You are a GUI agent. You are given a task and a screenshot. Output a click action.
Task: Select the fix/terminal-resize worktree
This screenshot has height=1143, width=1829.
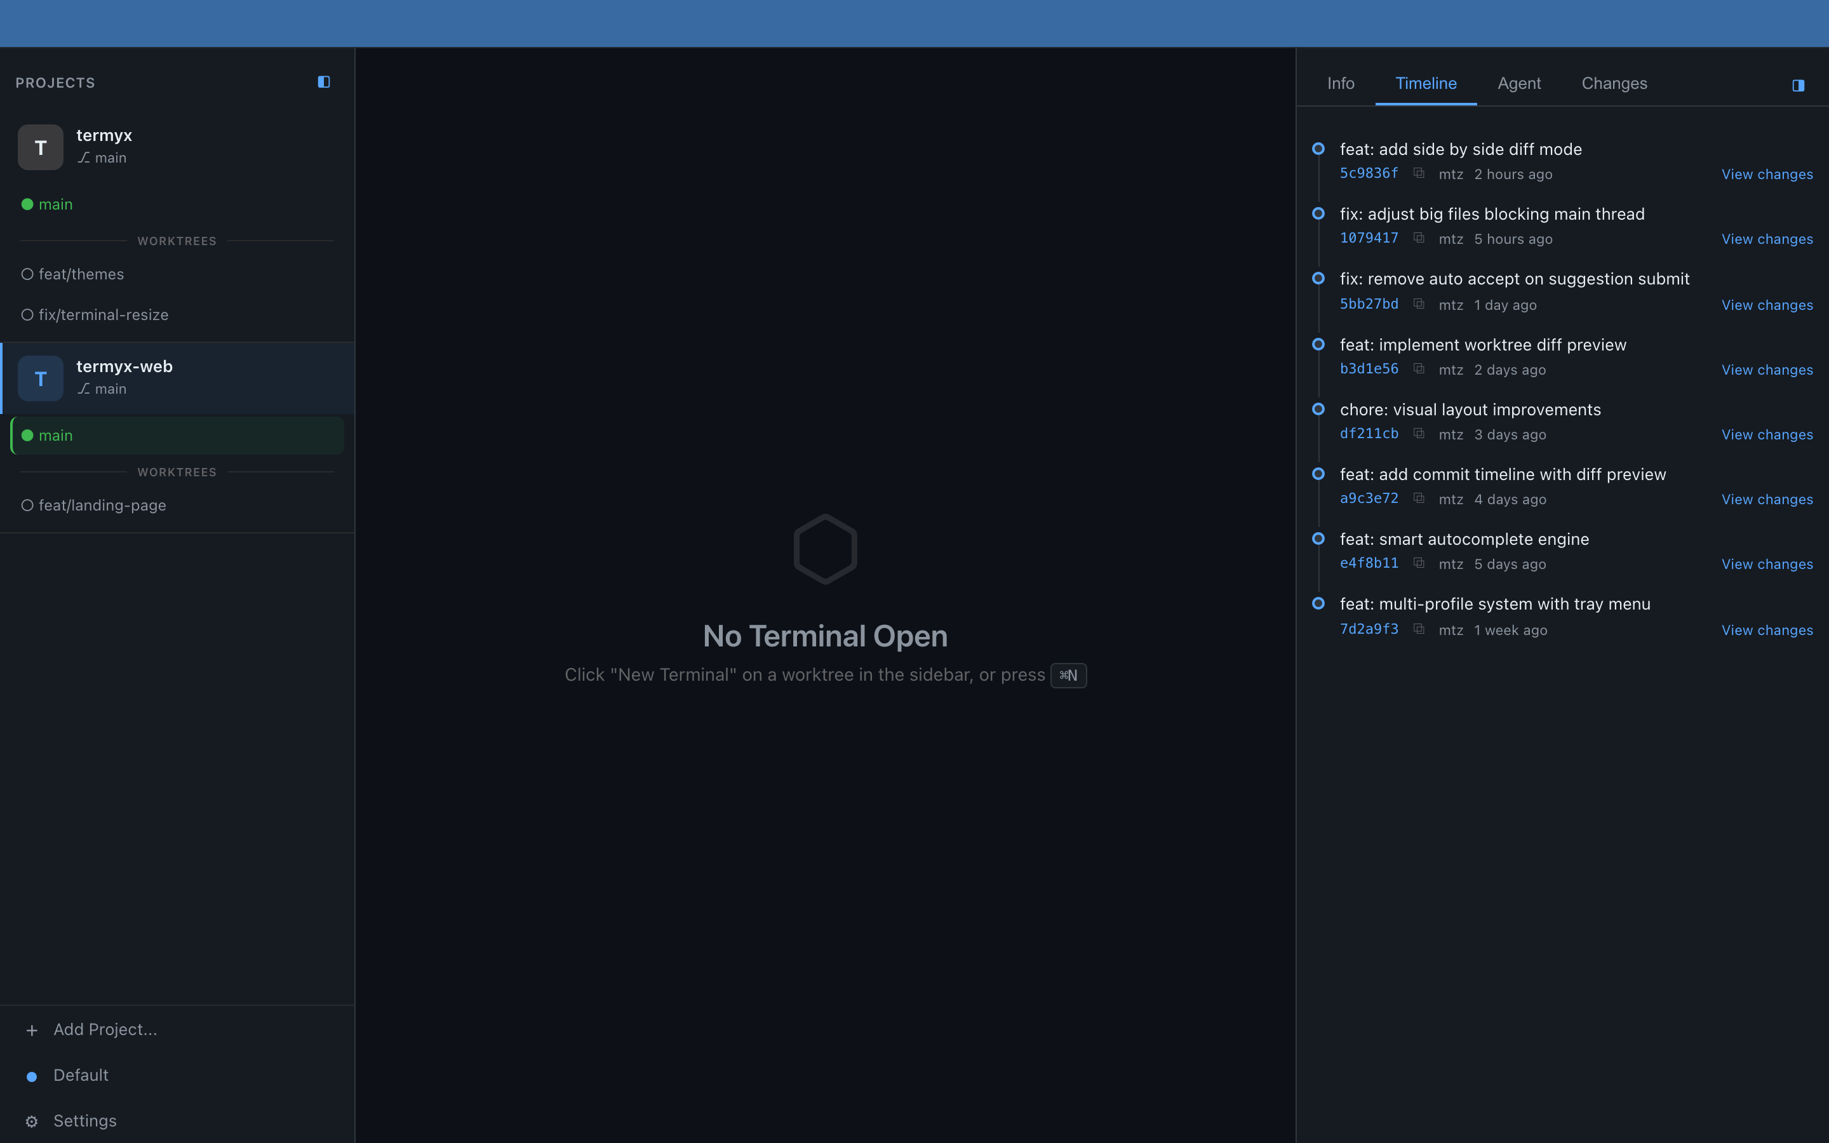point(104,314)
